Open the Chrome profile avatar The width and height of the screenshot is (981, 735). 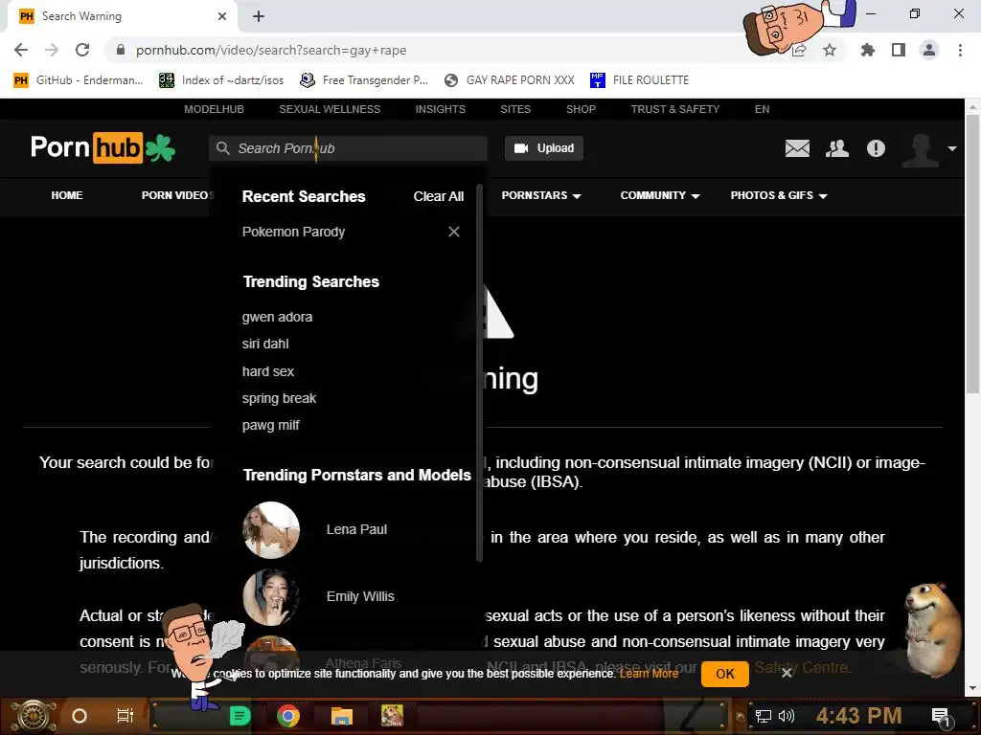coord(929,50)
